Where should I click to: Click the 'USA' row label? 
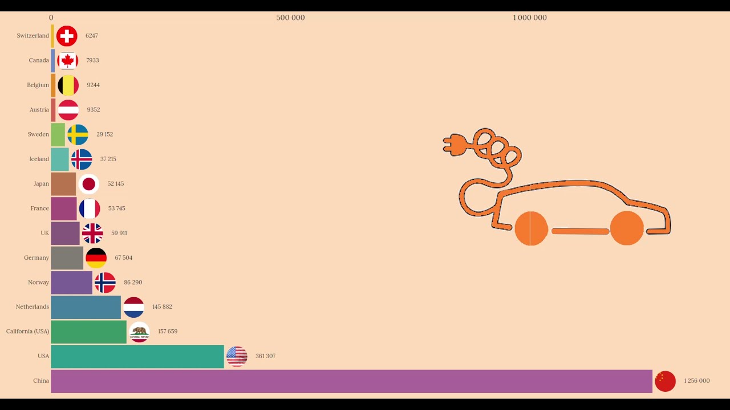[x=43, y=356]
